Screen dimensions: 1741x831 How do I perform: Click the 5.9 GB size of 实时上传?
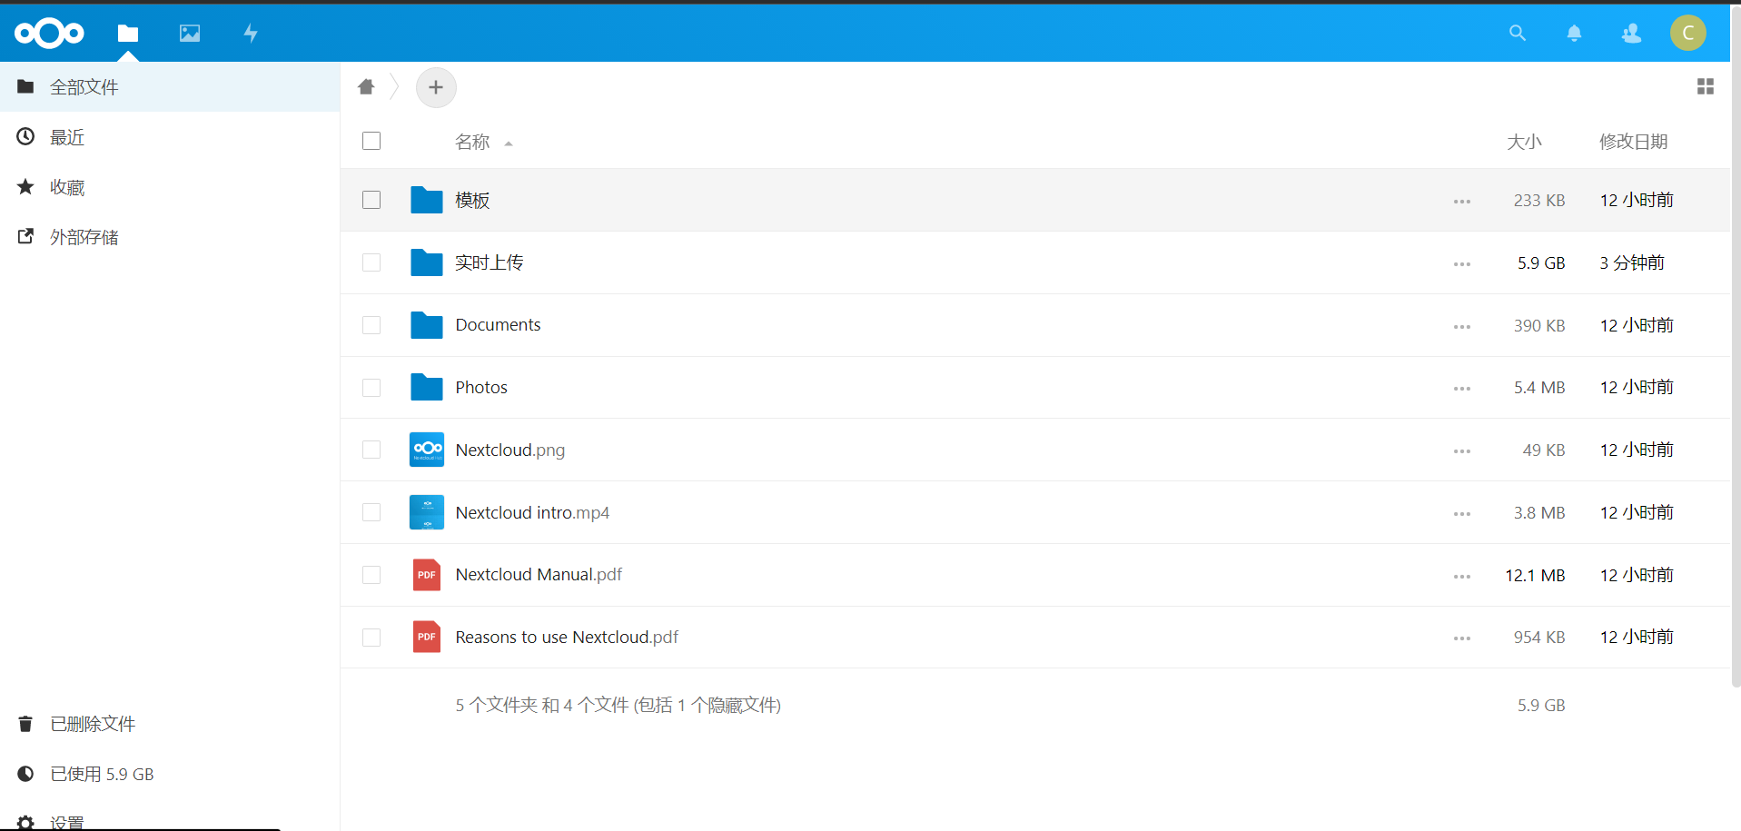point(1541,263)
